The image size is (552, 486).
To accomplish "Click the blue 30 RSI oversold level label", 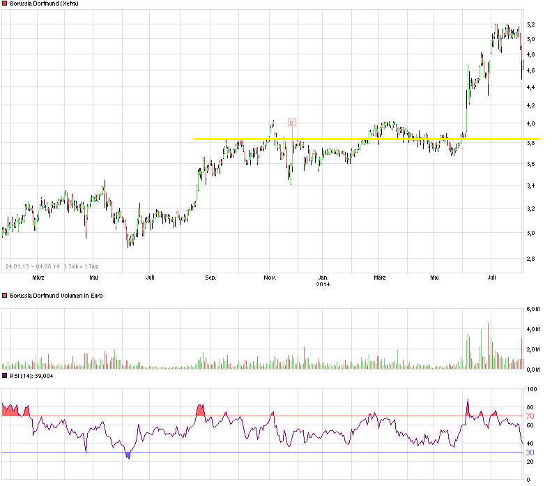I will click(530, 453).
